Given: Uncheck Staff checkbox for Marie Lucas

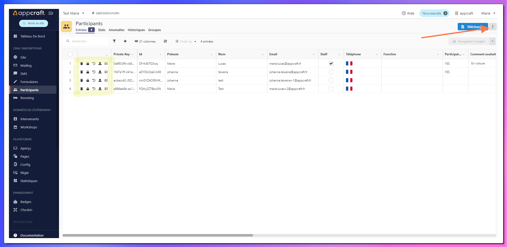Looking at the screenshot, I should [x=331, y=64].
